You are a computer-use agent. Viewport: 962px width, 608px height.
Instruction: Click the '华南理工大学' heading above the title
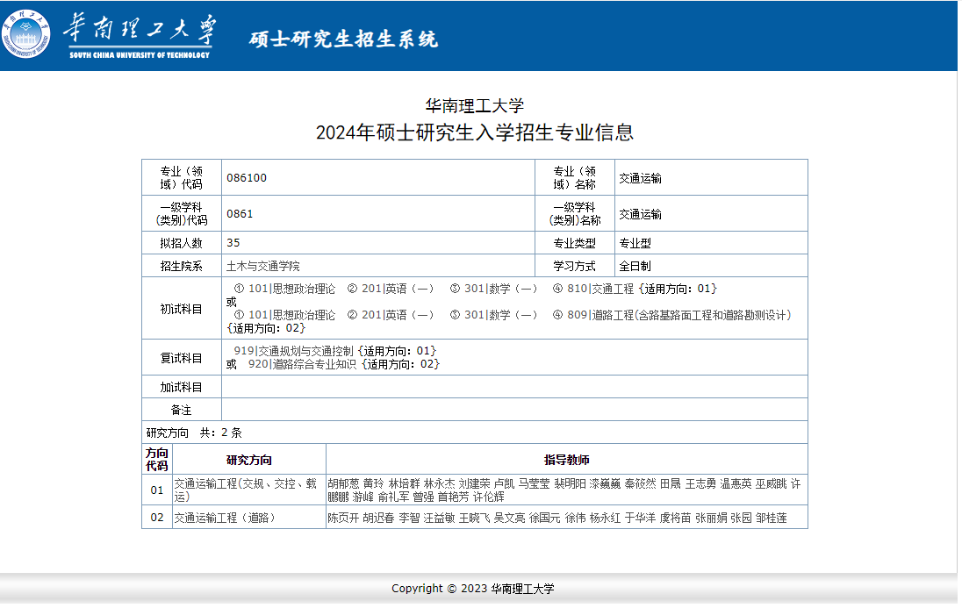(x=475, y=105)
